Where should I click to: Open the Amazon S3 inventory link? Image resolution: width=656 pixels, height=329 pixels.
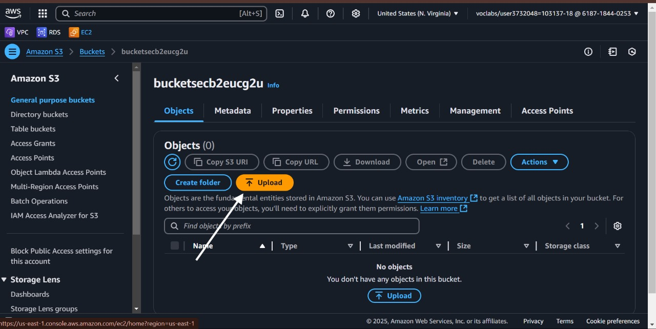click(x=433, y=198)
